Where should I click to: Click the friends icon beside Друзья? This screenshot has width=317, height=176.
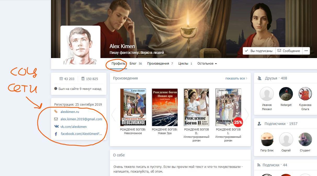pyautogui.click(x=259, y=78)
